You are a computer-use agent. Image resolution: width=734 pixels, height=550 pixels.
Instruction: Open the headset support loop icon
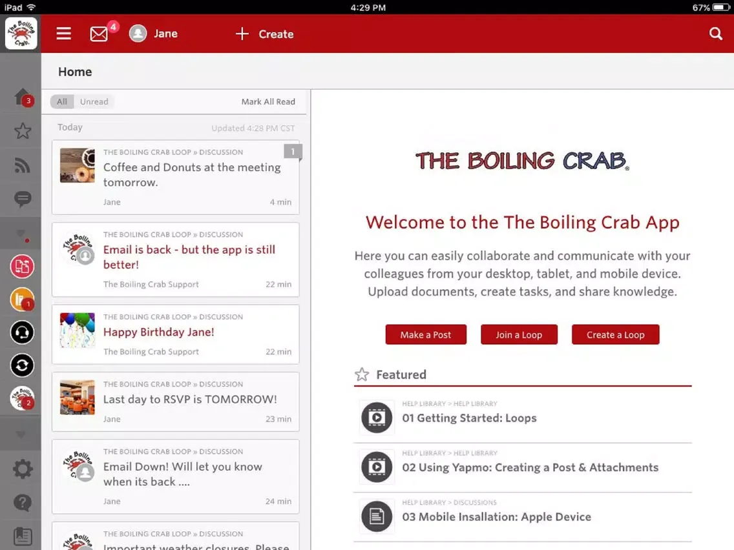pyautogui.click(x=22, y=332)
